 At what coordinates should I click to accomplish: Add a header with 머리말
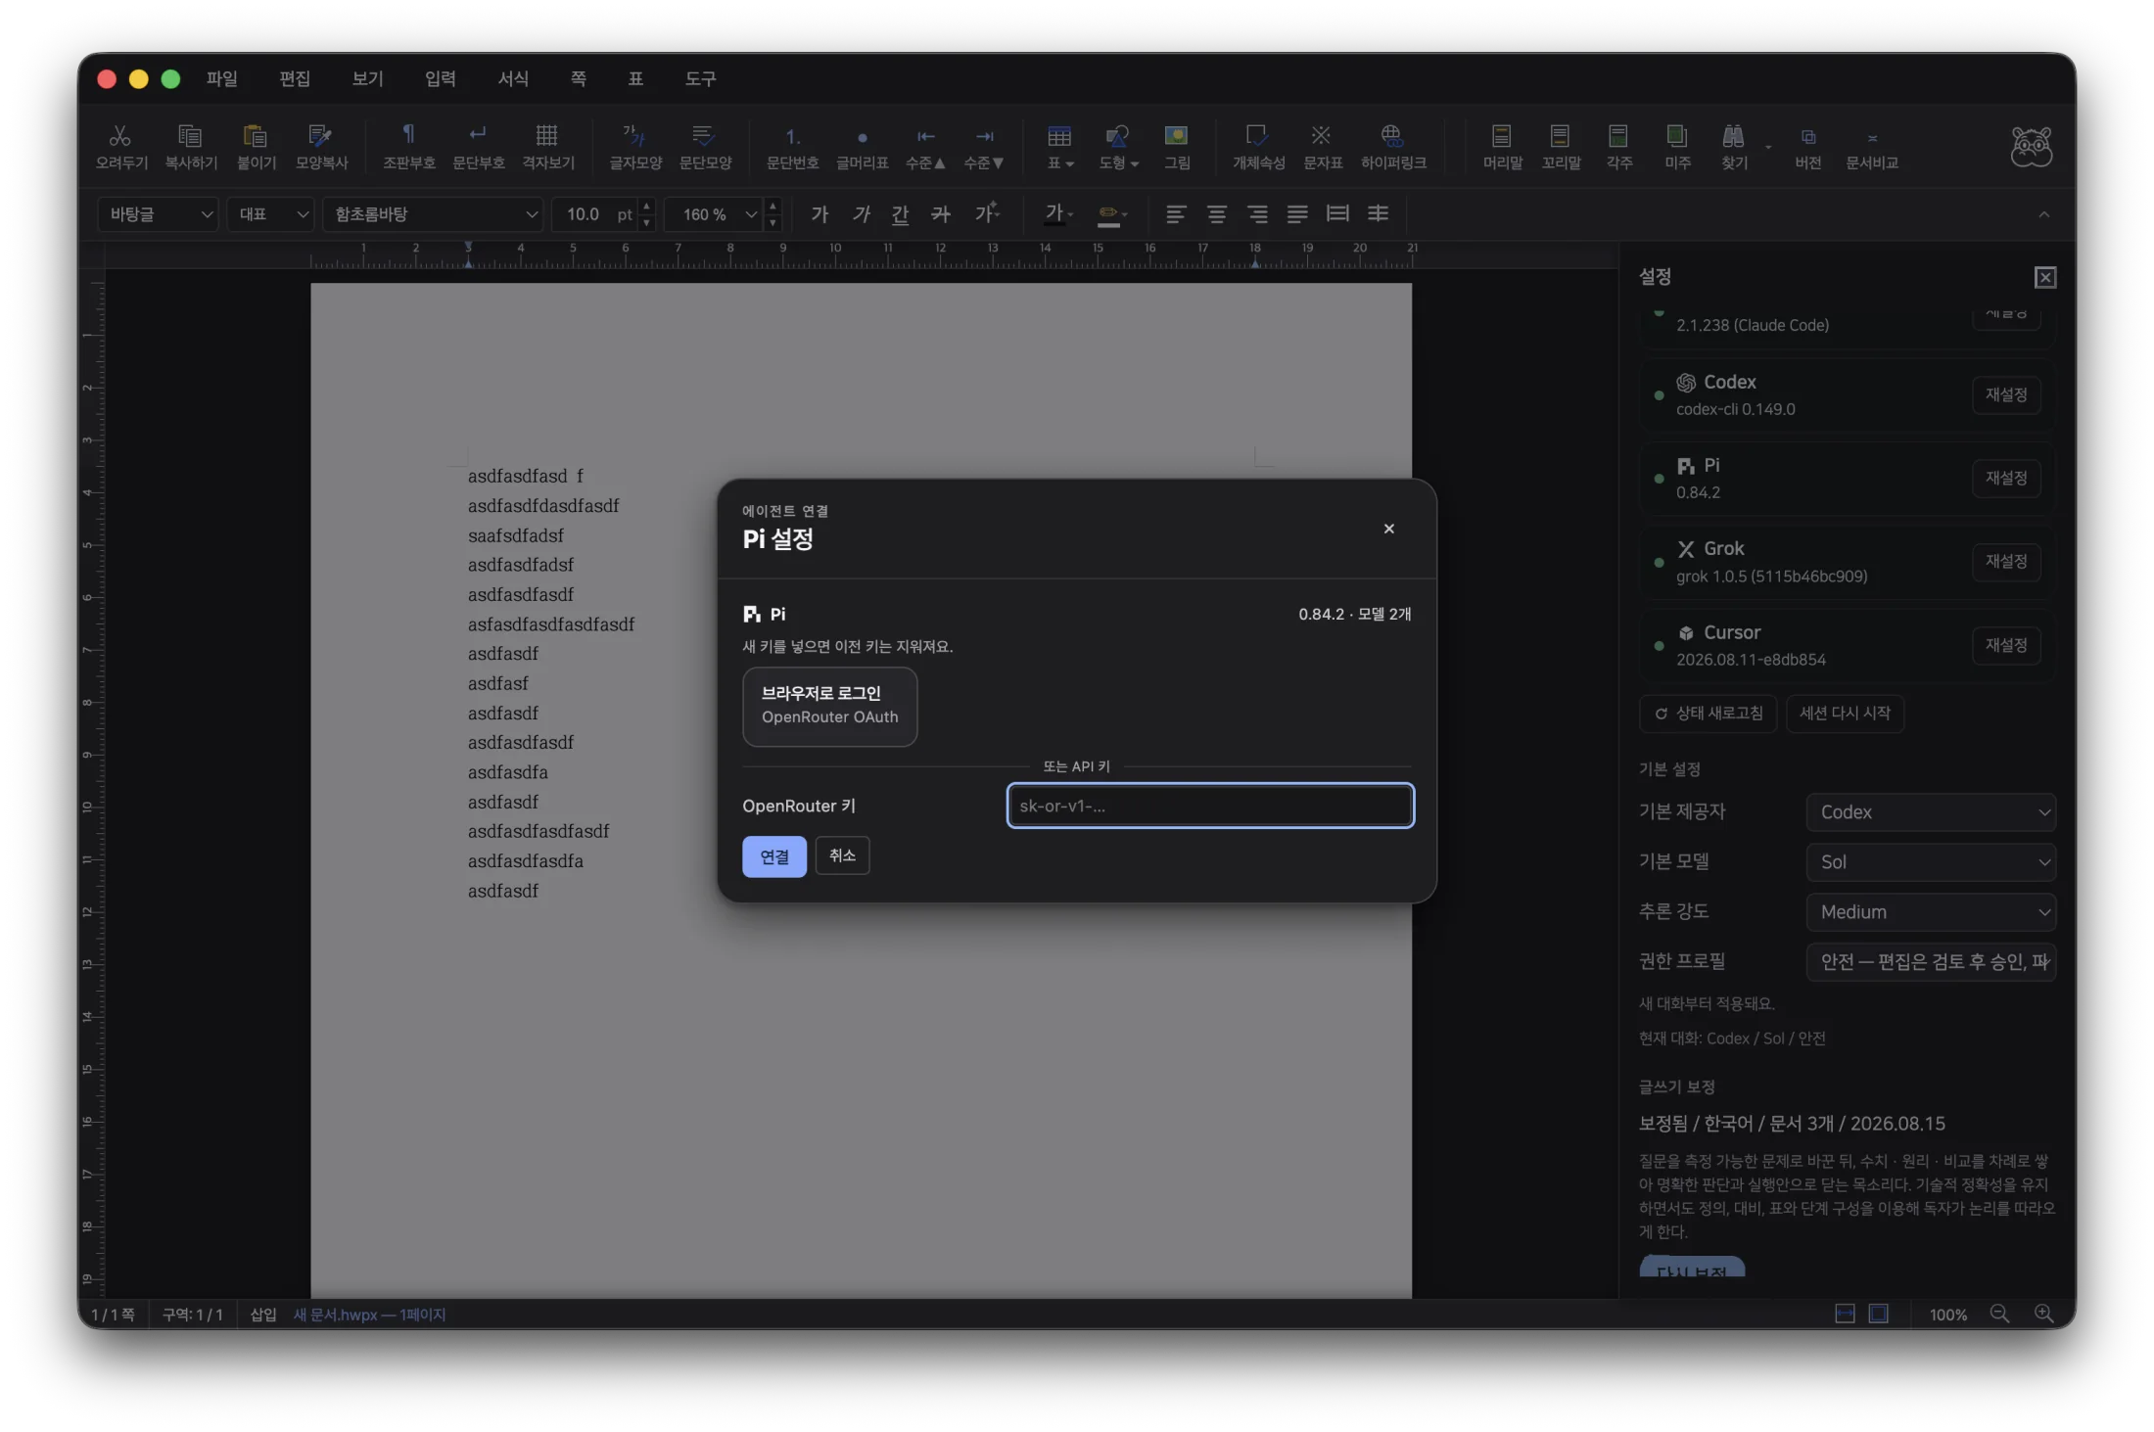click(x=1502, y=145)
